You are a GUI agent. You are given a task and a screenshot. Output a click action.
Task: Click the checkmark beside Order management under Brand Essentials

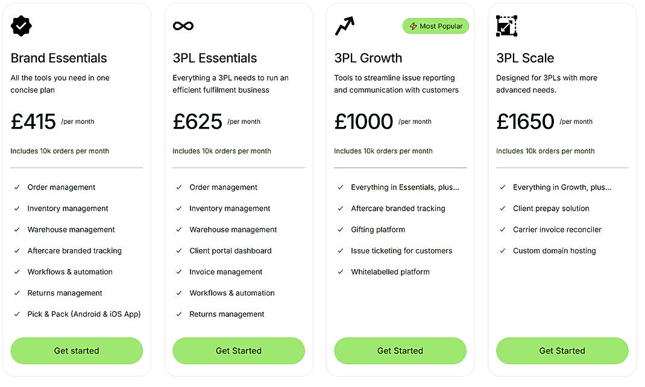click(17, 187)
